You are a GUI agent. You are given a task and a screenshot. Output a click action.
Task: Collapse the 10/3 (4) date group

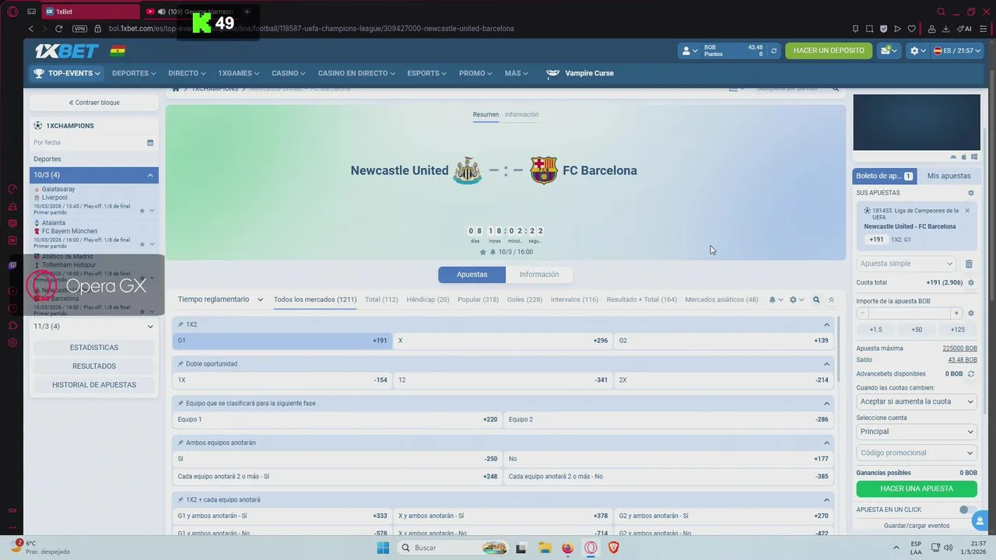(94, 175)
